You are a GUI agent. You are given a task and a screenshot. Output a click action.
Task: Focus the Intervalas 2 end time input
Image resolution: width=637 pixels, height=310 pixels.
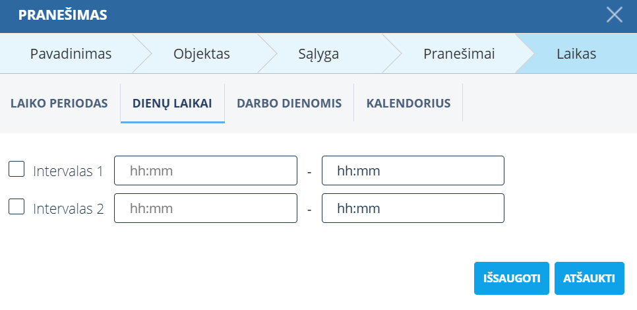point(413,208)
